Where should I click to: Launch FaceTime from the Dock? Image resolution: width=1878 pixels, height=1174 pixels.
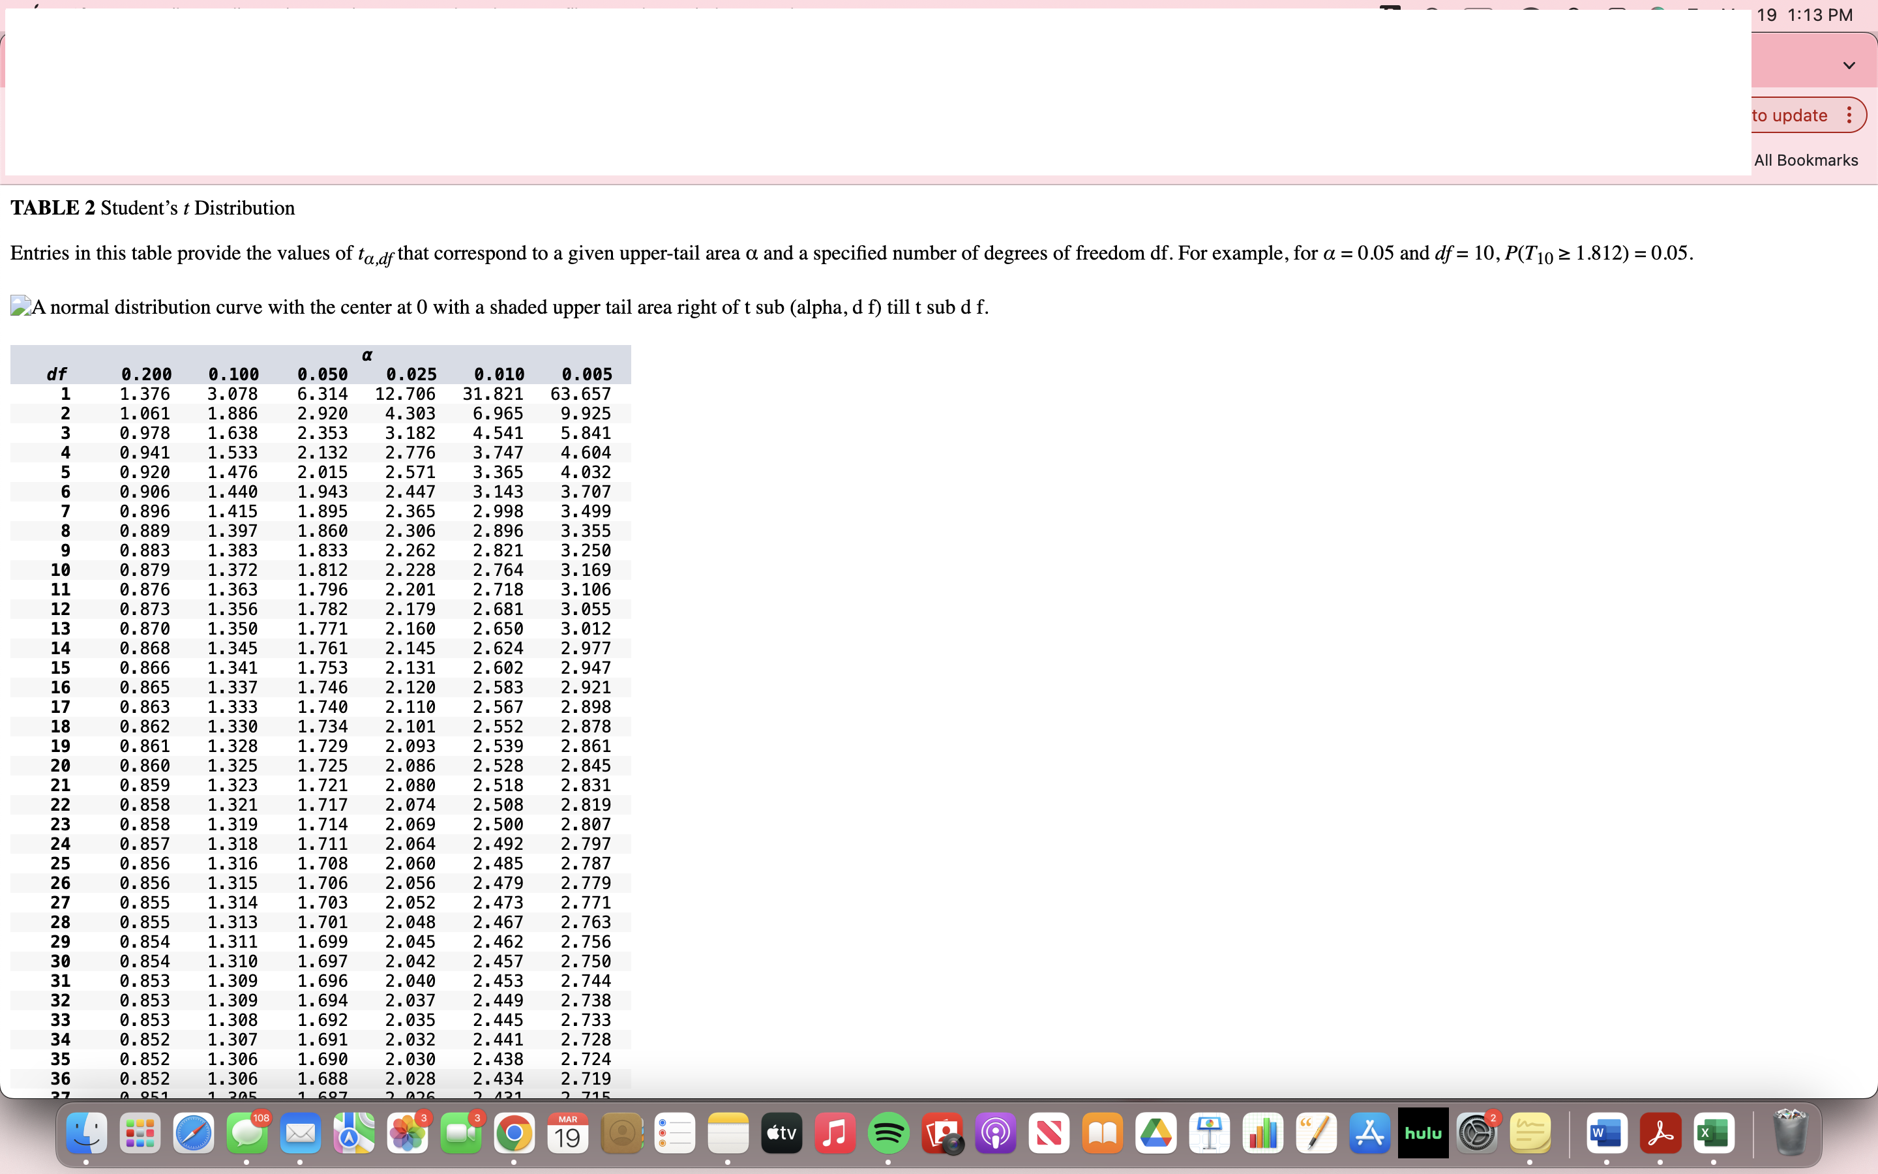[x=462, y=1134]
